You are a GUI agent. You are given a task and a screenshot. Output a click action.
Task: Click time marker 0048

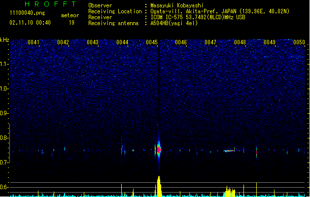240,42
